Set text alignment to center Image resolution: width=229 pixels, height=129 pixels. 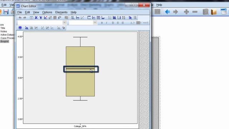tap(118, 23)
